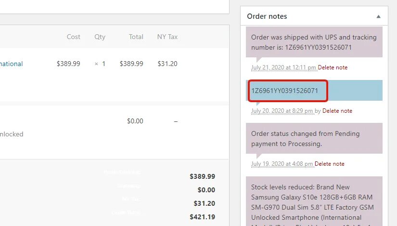Click the $0.00 shipping line total
Screen dimensions: 397x226
pos(135,121)
